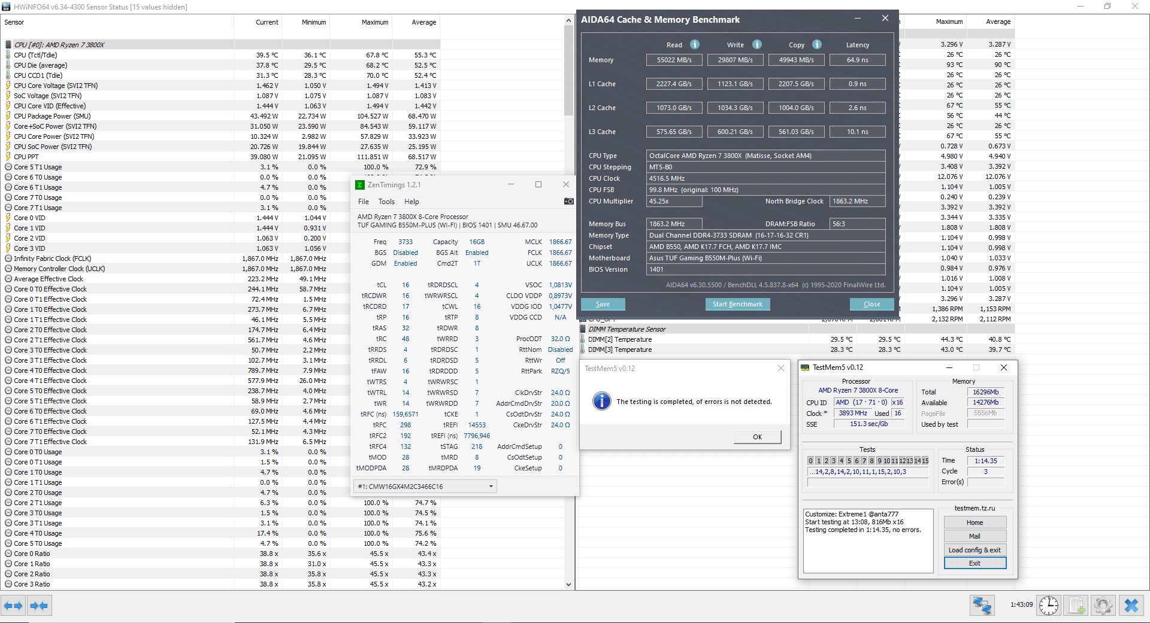Click the HWiNFO sensor list scroll-down arrow
This screenshot has height=623, width=1150.
568,585
